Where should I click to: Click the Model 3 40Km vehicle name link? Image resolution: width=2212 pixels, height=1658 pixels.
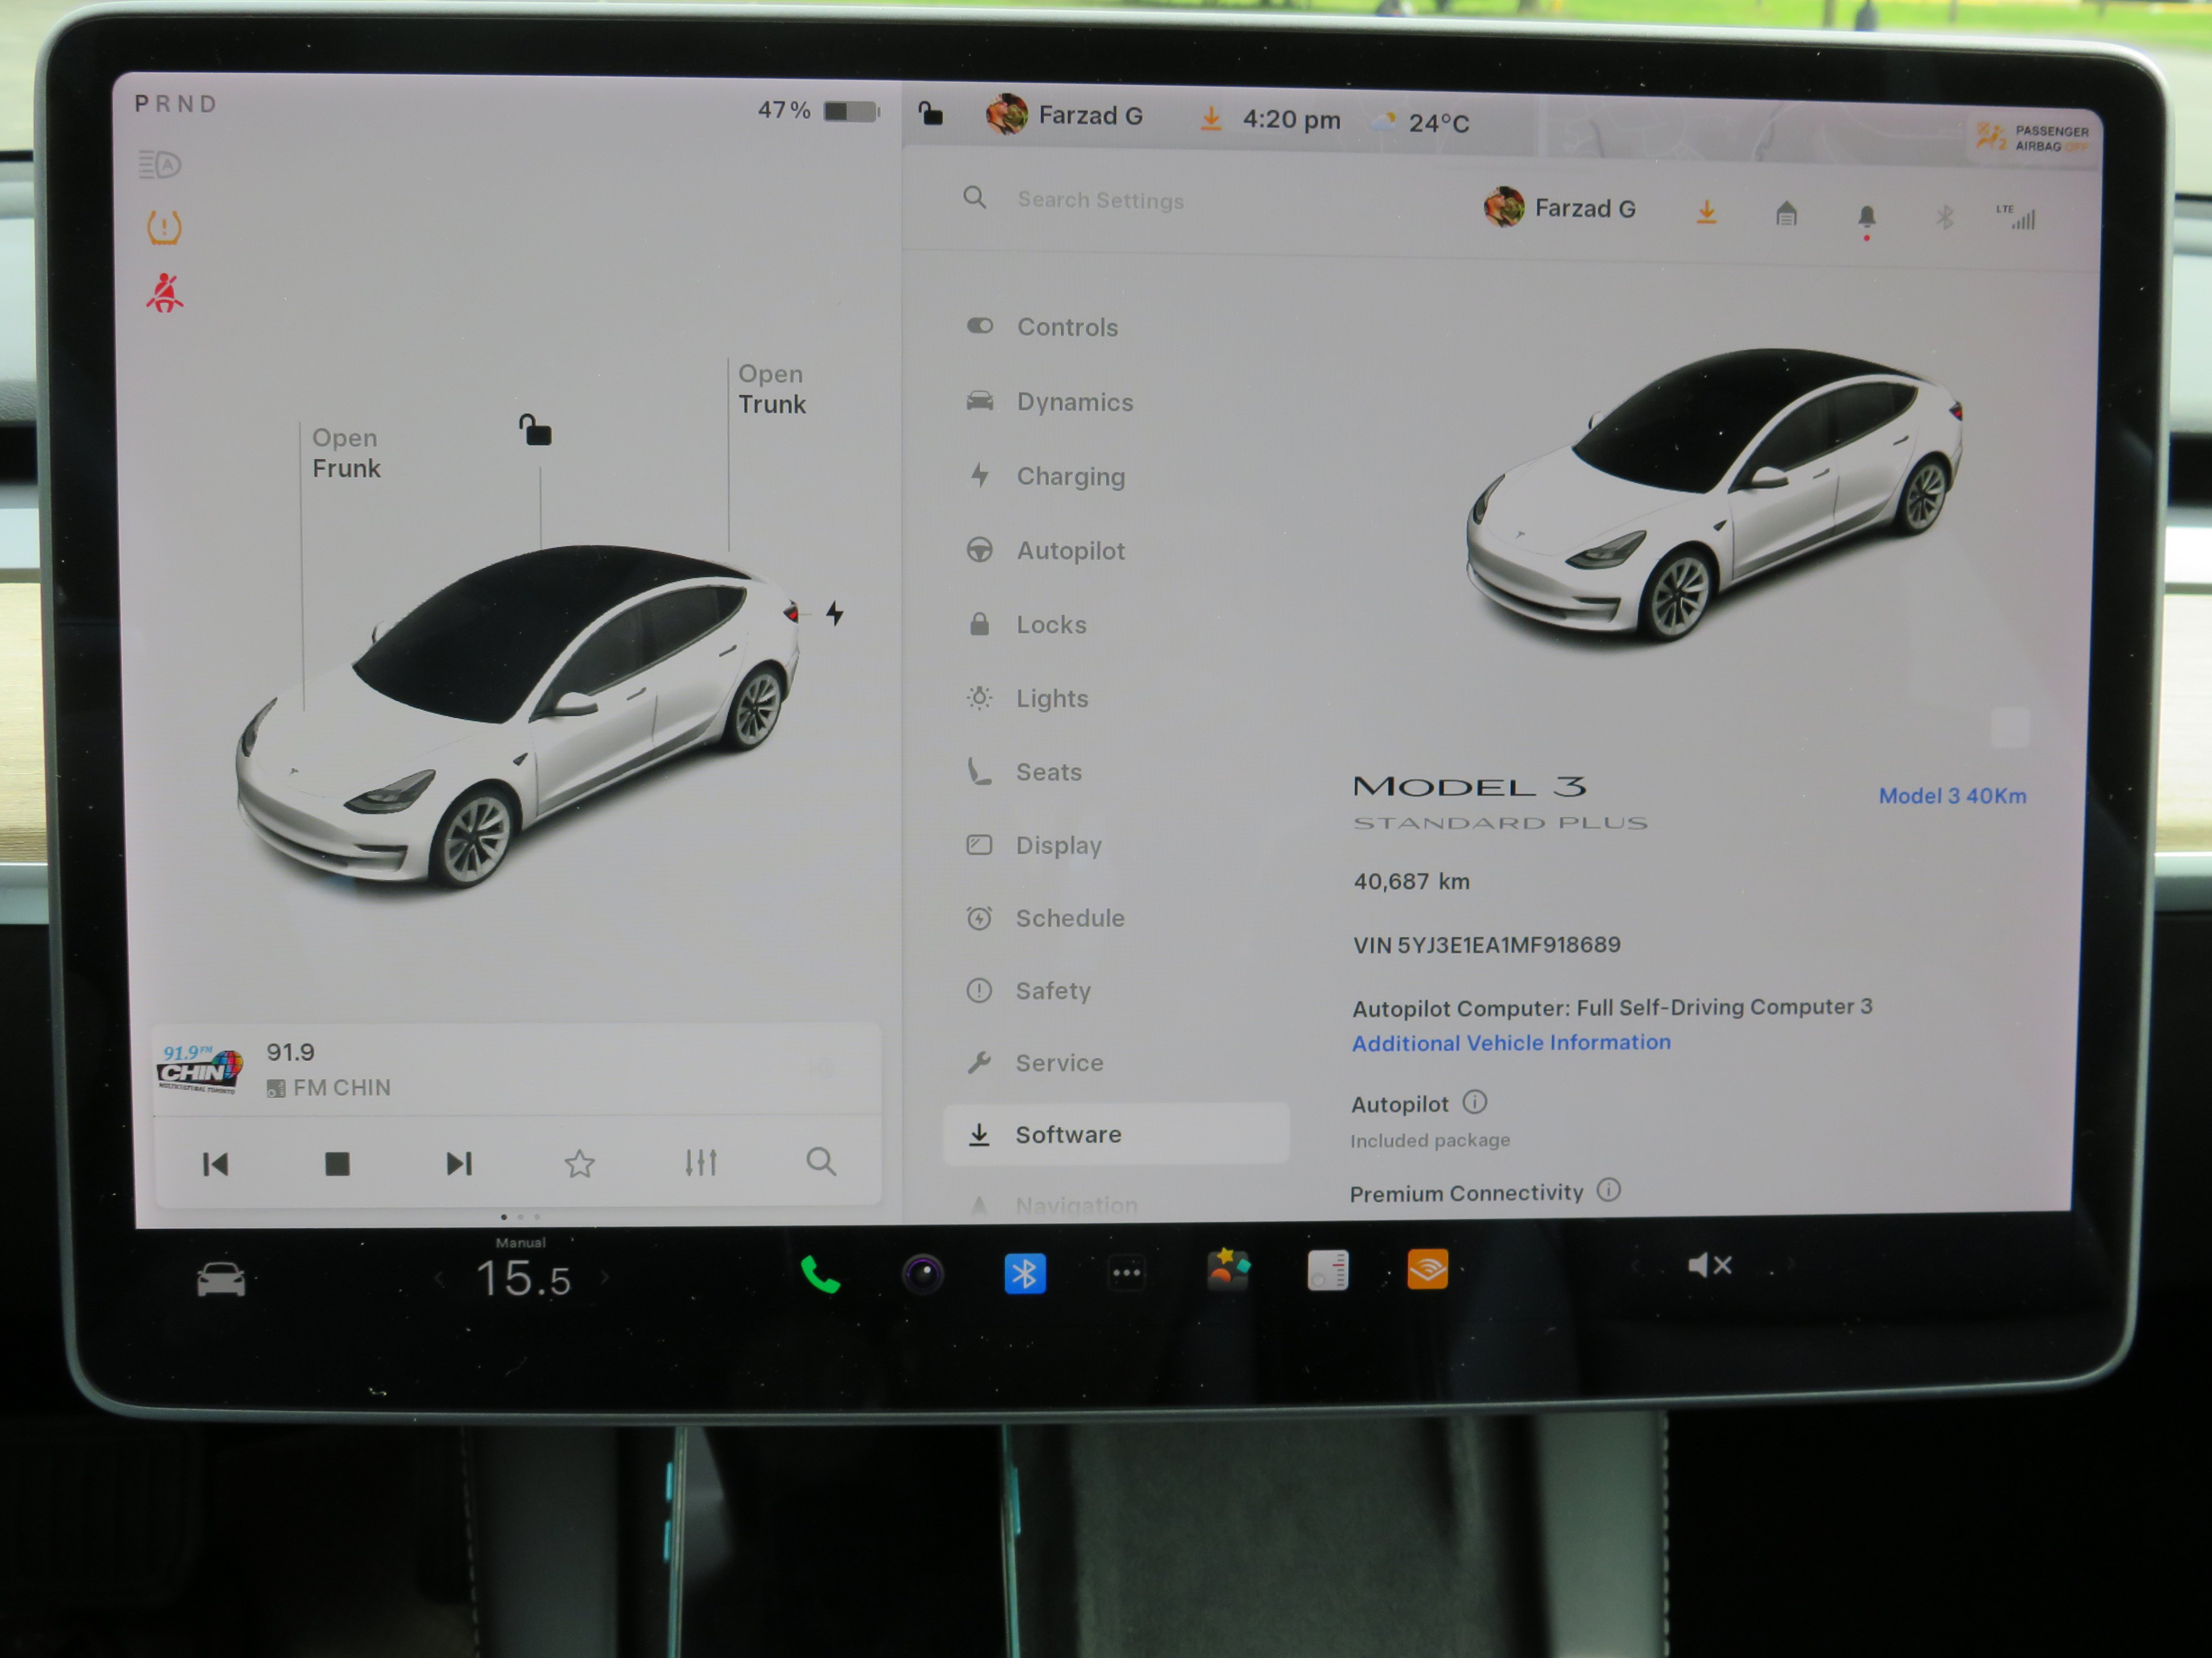coord(1952,796)
